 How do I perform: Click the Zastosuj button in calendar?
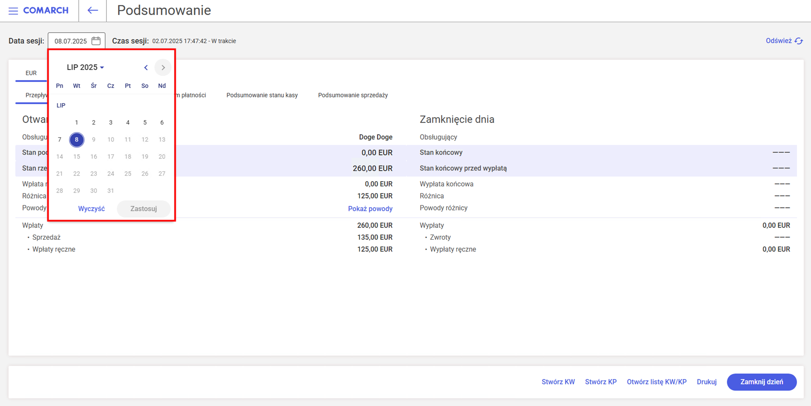point(144,209)
